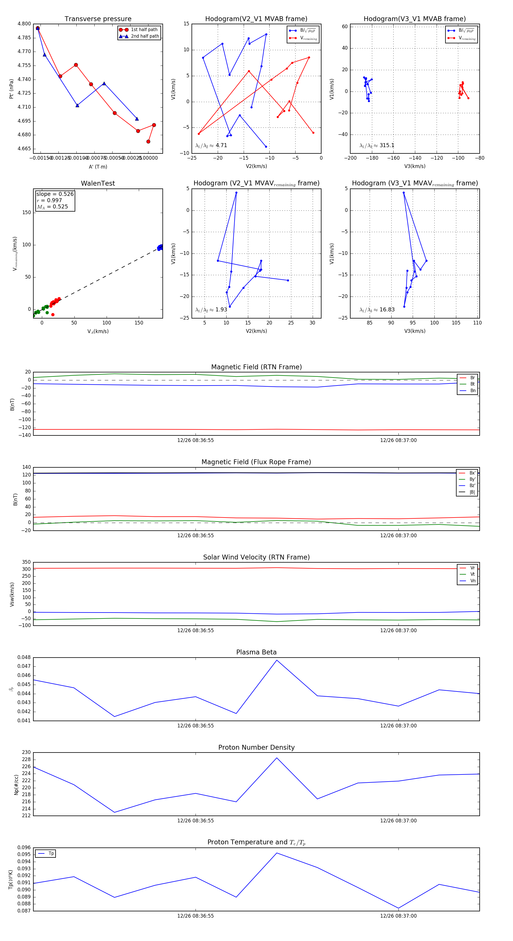Viewport: 513px width, 941px height.
Task: Click the peak of the Proton Number Density curve
Action: (x=277, y=758)
